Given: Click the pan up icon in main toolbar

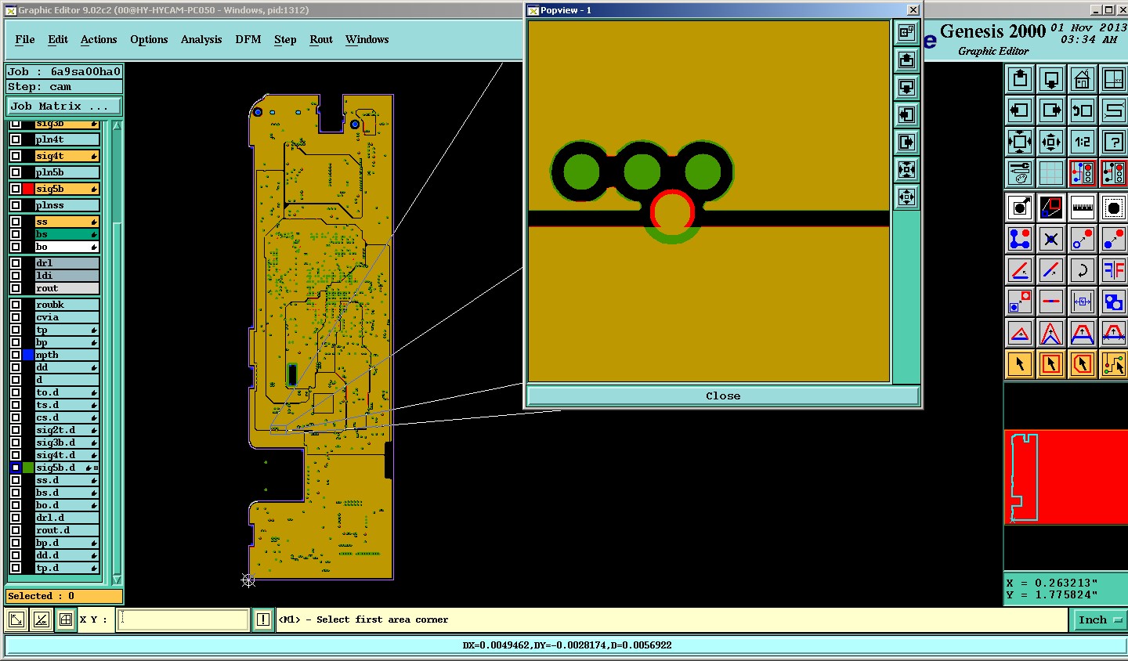Looking at the screenshot, I should click(1020, 78).
